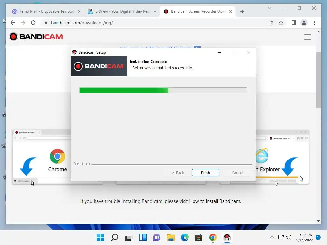Viewport: 327px width, 245px height.
Task: Open the Bandicam site hamburger menu
Action: tap(308, 37)
